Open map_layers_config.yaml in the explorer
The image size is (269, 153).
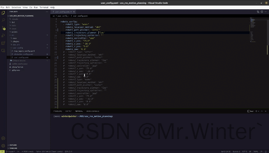[x=29, y=51]
